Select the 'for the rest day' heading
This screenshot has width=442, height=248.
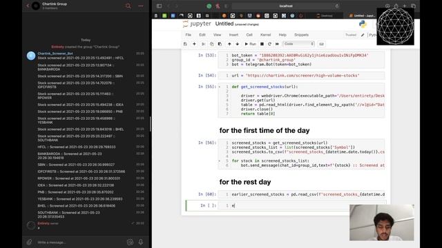coord(245,182)
